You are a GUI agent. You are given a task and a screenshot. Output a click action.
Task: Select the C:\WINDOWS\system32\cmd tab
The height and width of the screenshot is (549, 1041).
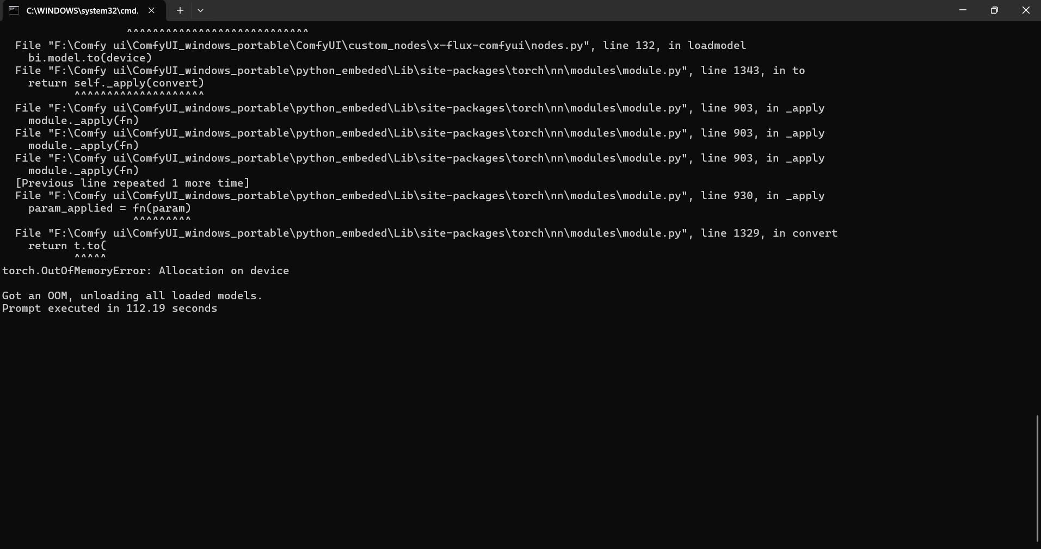(82, 10)
